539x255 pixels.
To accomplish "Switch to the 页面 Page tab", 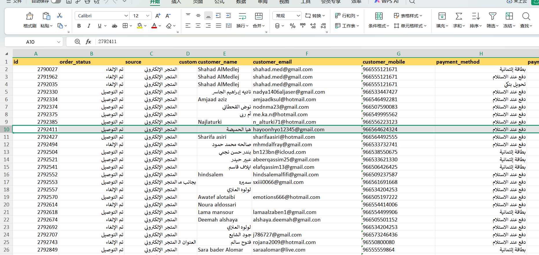I will click(198, 2).
